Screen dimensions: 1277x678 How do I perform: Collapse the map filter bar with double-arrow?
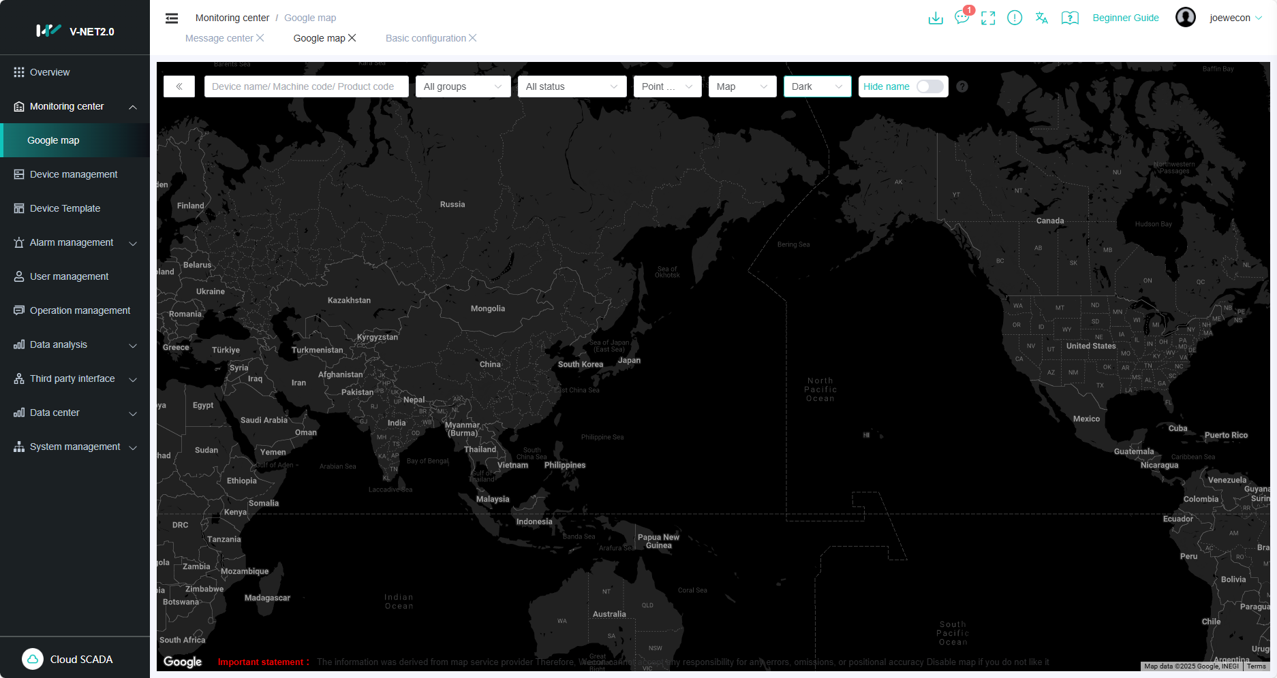pos(179,86)
